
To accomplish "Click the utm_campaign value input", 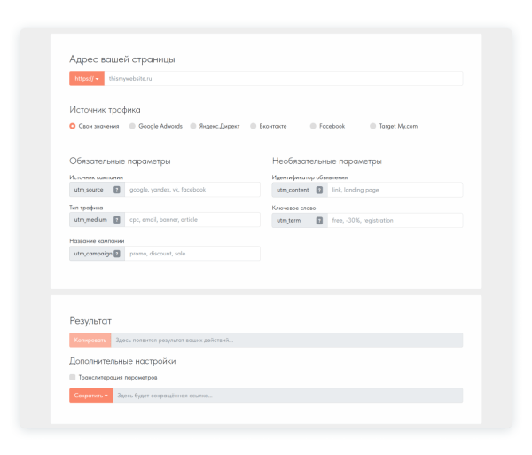I will point(192,254).
